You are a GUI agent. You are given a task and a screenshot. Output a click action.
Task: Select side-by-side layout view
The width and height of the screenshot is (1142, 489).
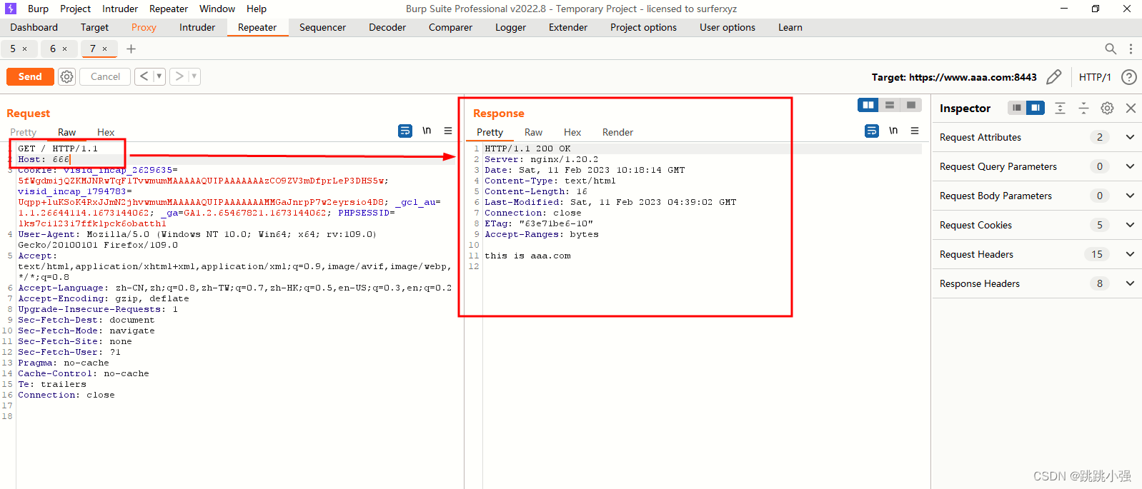[868, 105]
